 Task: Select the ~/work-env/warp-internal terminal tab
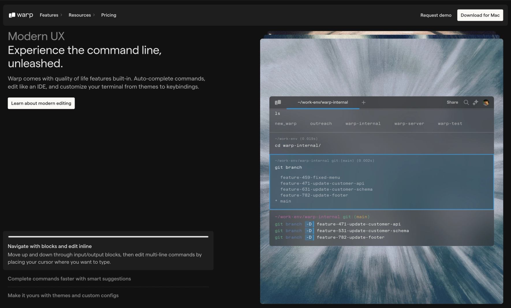click(x=323, y=102)
